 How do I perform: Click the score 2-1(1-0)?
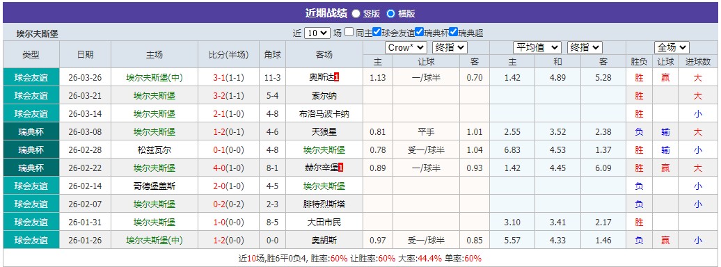[228, 114]
